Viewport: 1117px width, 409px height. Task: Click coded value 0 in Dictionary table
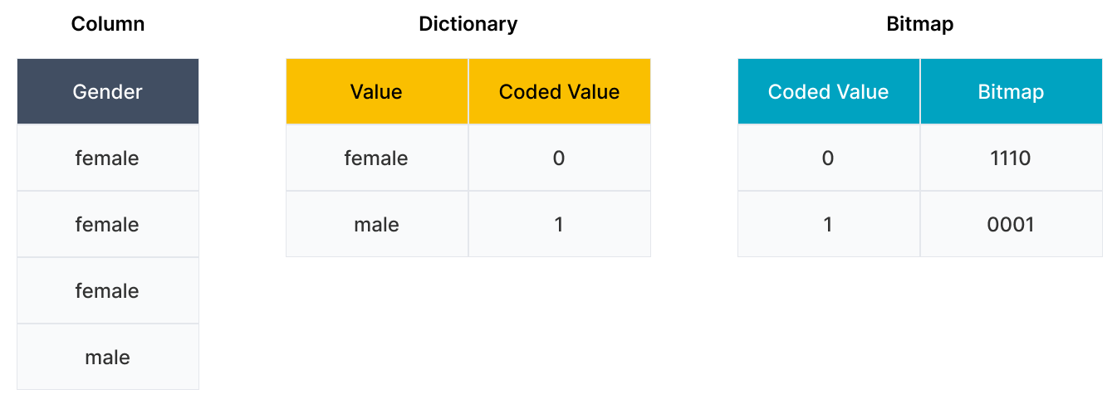pos(559,158)
